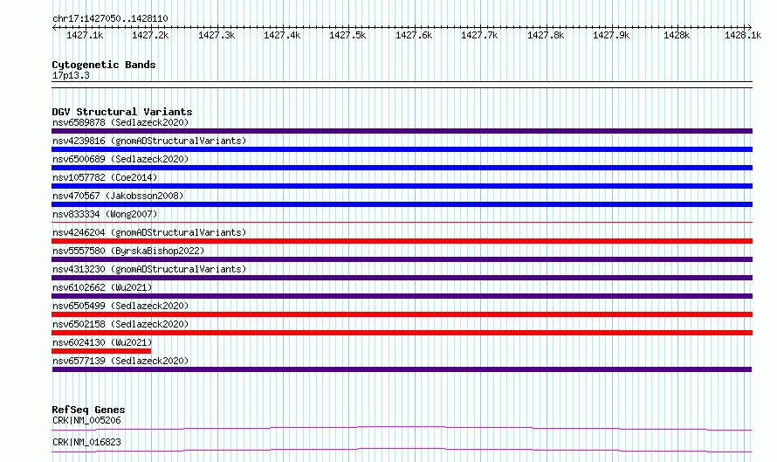
Task: Select the CRK|NM_005206 magenta transcript line
Action: pyautogui.click(x=402, y=428)
